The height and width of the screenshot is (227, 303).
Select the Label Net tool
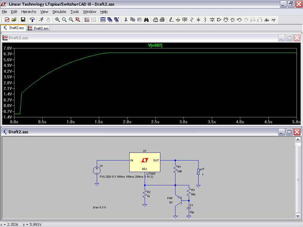coord(185,20)
